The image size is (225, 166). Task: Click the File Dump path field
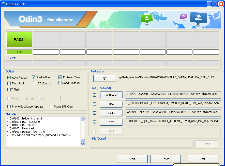click(142, 144)
